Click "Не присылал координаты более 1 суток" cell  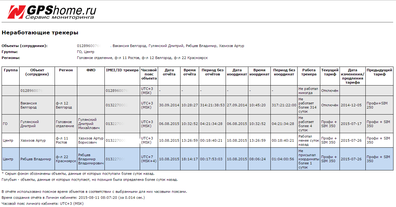(x=308, y=159)
